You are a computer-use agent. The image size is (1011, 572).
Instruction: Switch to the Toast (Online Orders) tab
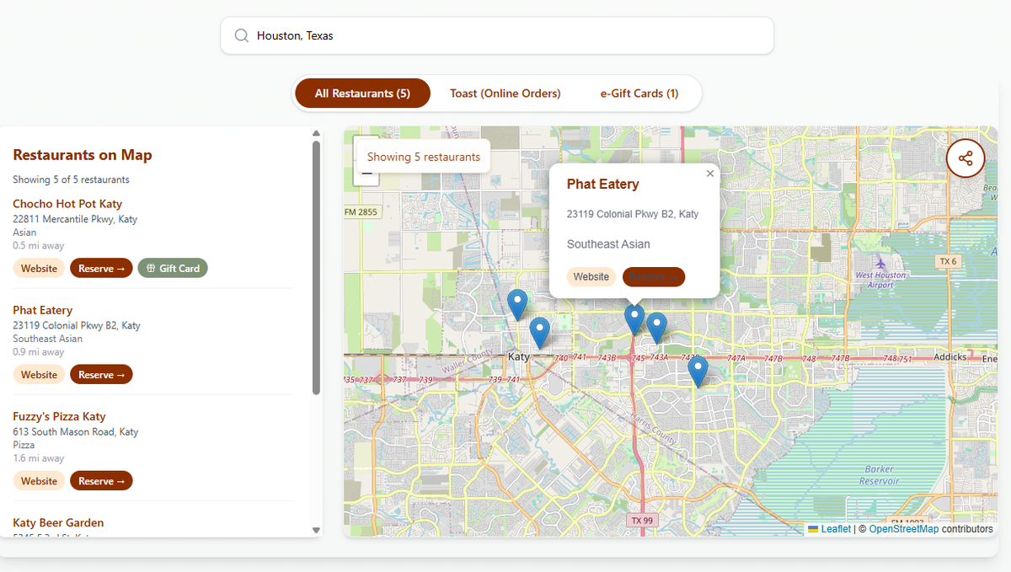[x=505, y=94]
